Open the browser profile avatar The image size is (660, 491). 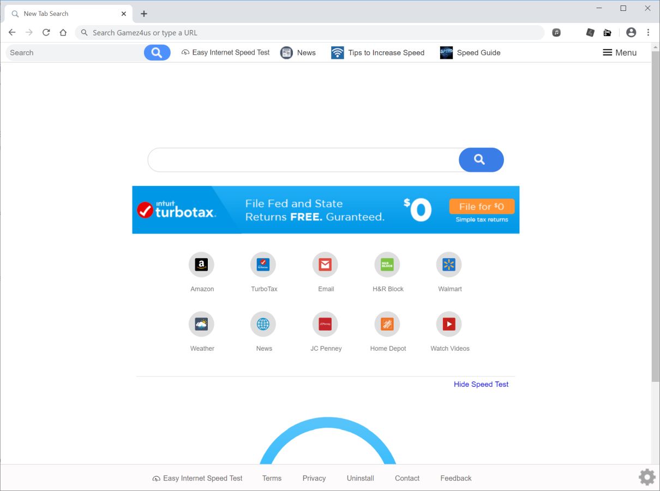click(631, 32)
